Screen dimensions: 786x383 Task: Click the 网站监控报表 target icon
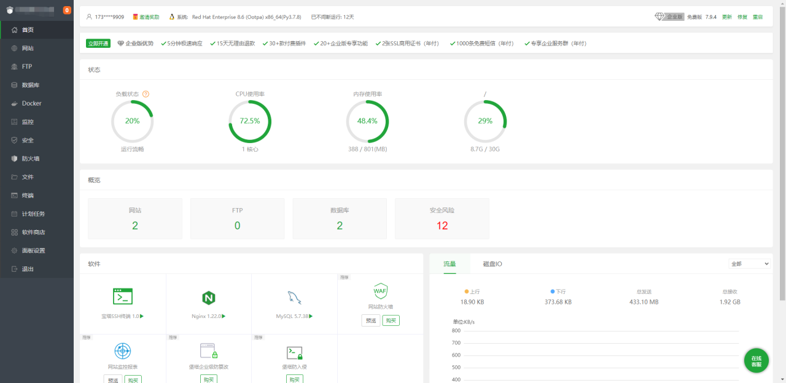(x=123, y=351)
